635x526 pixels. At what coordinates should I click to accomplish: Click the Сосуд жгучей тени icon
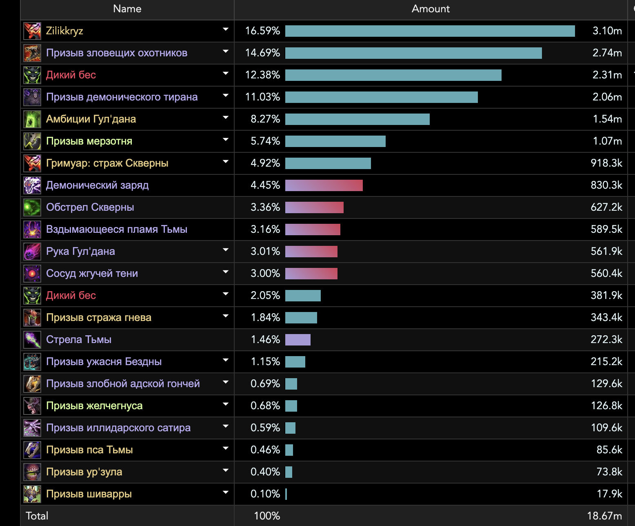32,274
